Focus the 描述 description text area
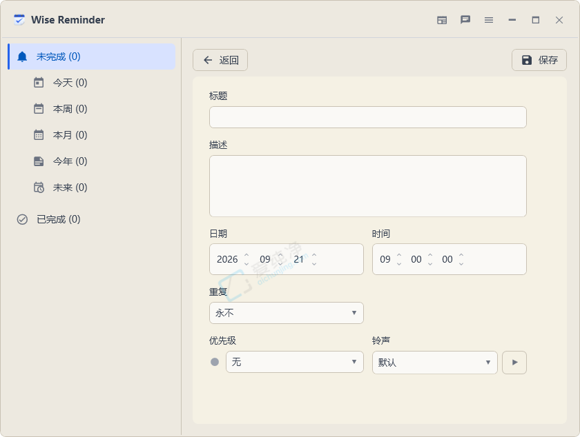This screenshot has height=437, width=580. click(367, 186)
